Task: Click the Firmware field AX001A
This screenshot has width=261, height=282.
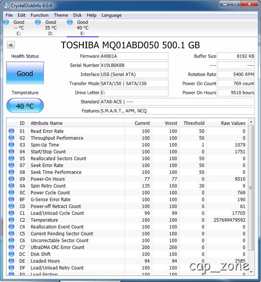Action: coord(134,56)
